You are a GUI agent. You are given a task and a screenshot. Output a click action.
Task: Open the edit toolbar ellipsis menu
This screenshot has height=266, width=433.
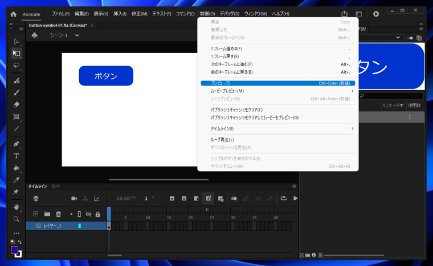(17, 233)
